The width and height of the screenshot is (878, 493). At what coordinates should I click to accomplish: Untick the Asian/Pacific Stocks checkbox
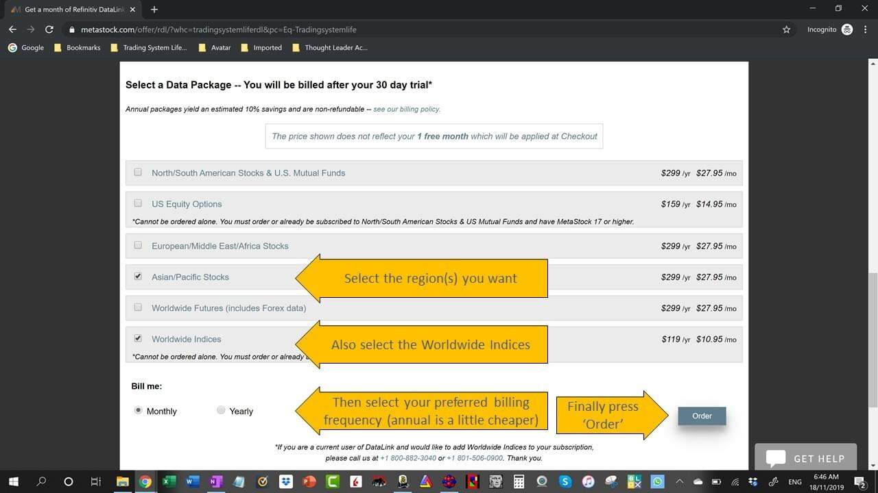[x=138, y=277]
